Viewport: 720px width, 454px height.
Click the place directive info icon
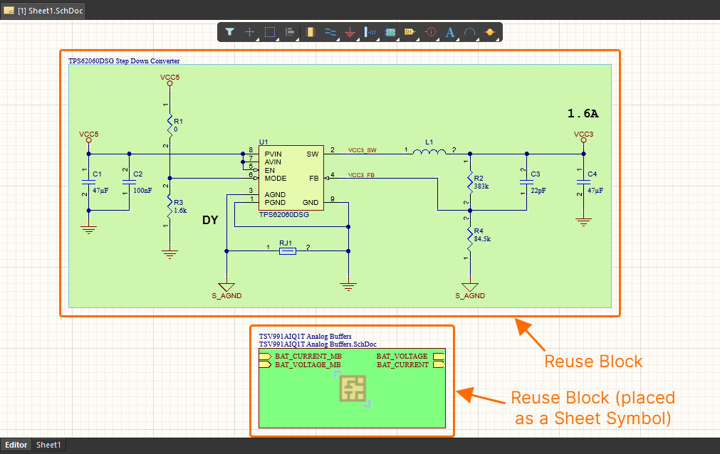coord(429,32)
